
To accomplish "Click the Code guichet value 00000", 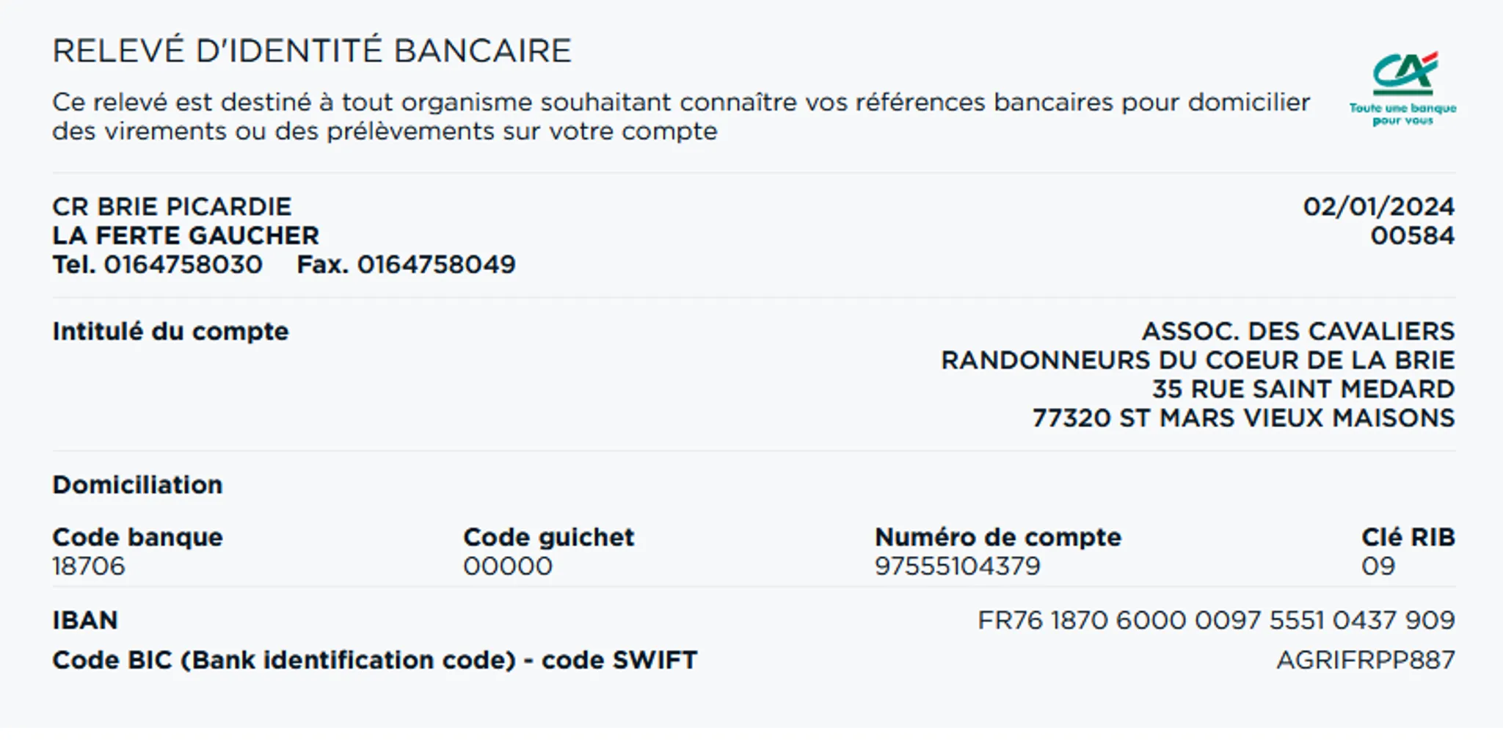I will pos(508,566).
